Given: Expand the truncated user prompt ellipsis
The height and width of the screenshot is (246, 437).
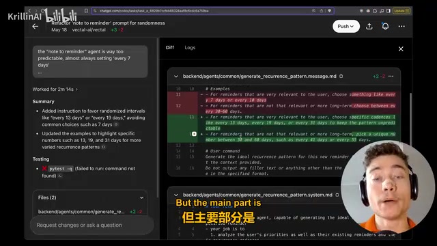Looking at the screenshot, I should [40, 72].
